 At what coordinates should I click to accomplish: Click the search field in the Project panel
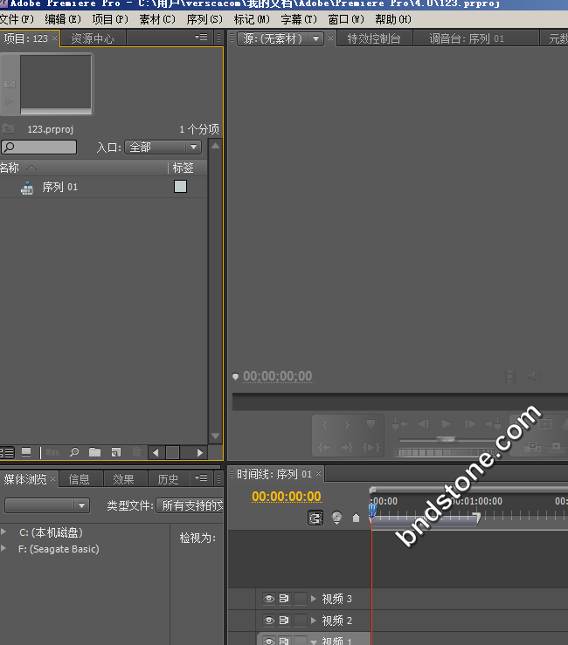(x=39, y=148)
